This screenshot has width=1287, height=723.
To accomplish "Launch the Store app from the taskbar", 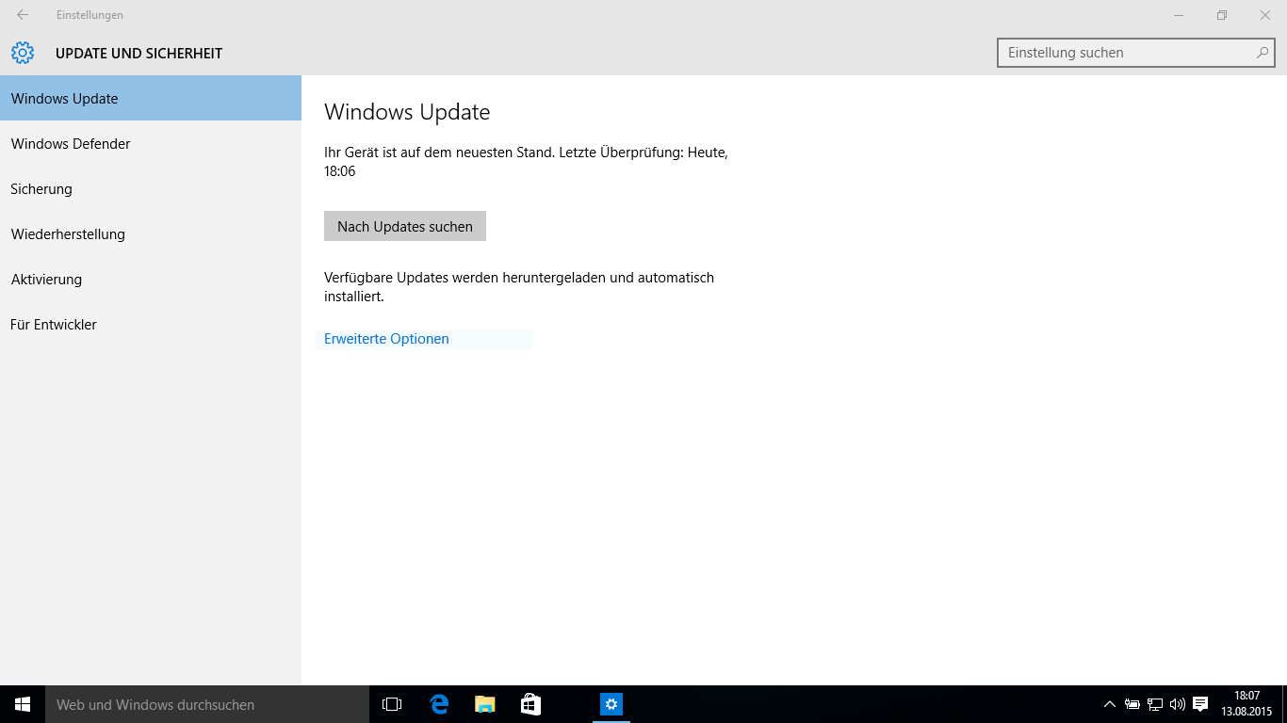I will coord(530,704).
